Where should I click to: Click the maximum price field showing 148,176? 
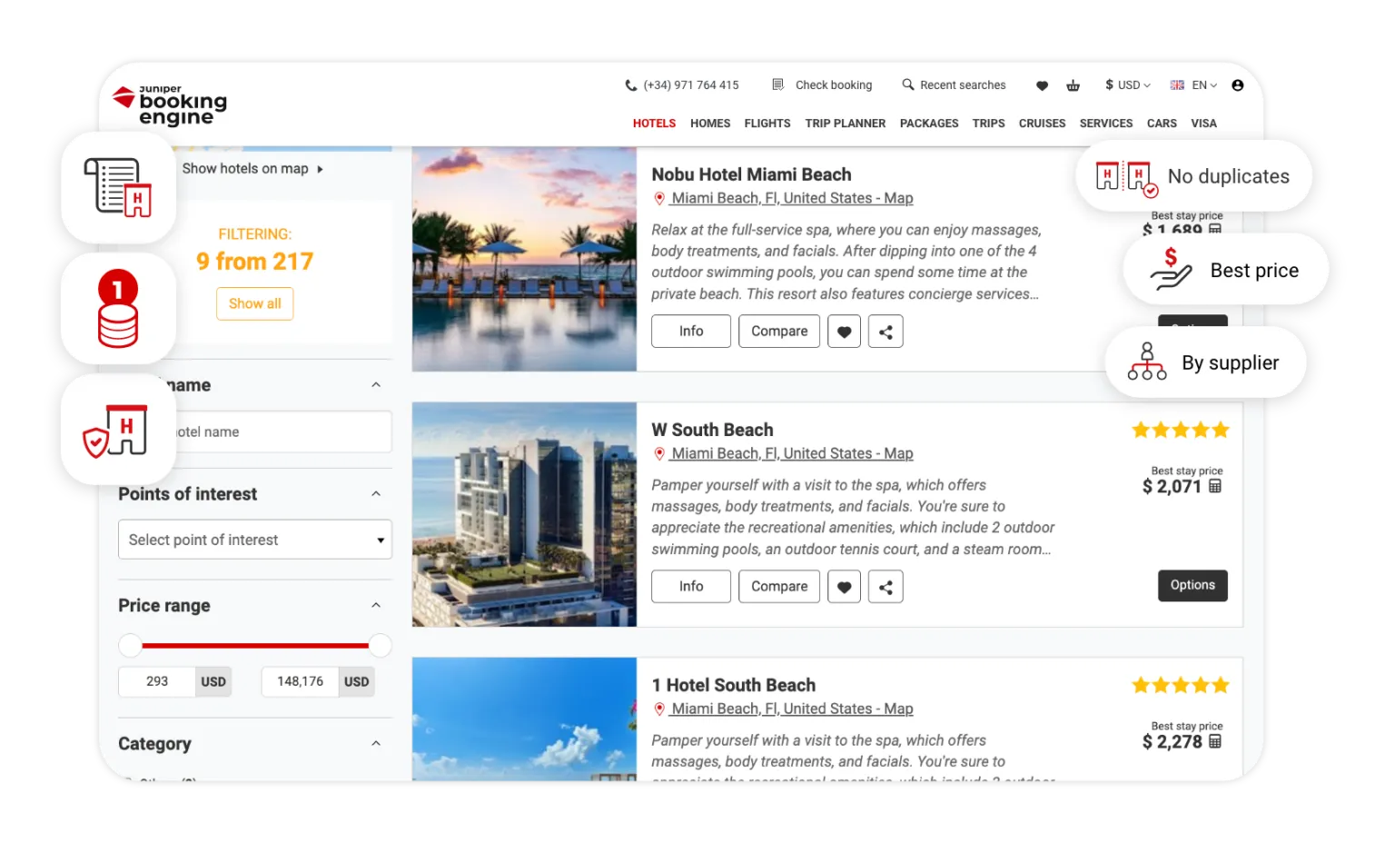pyautogui.click(x=301, y=682)
